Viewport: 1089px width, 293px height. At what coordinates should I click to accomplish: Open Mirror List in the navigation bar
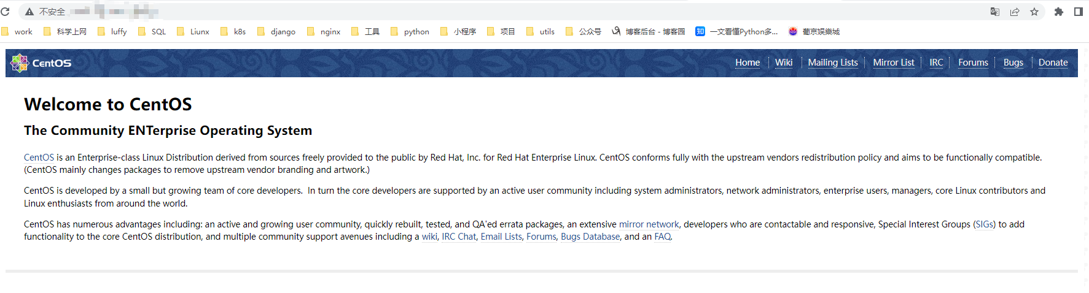pyautogui.click(x=894, y=63)
